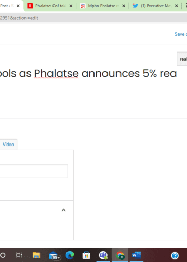Click the blue Get Help question mark icon

pos(175,255)
